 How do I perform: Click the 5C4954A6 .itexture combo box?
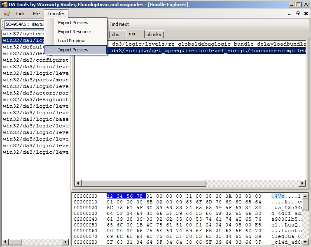pyautogui.click(x=25, y=24)
